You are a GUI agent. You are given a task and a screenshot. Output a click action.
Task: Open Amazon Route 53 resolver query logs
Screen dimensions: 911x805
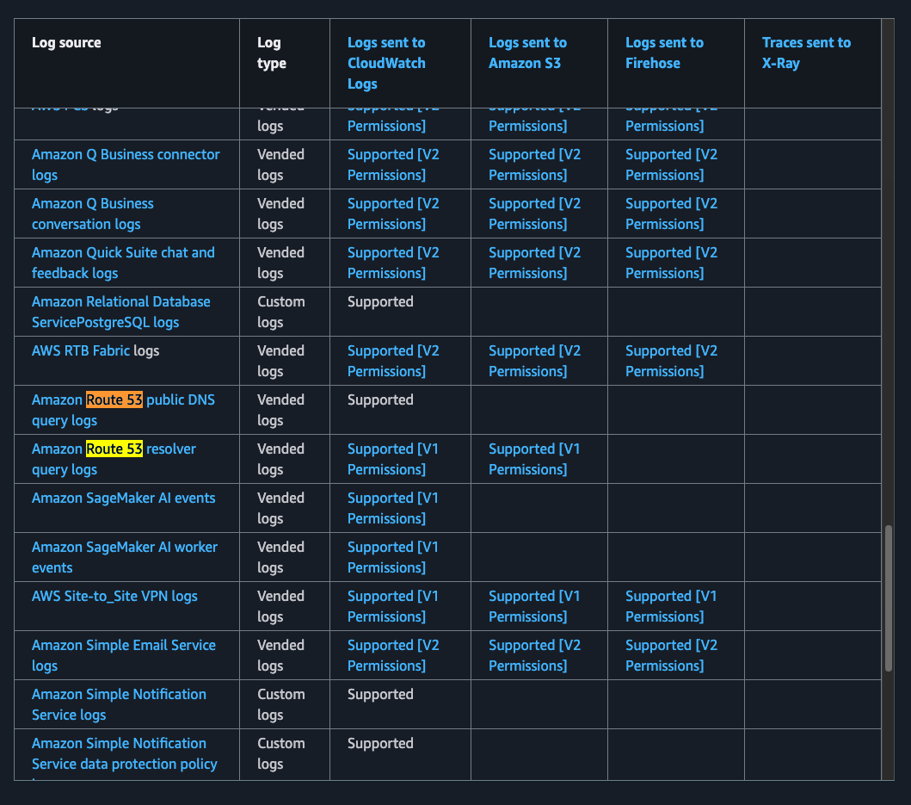pos(114,459)
